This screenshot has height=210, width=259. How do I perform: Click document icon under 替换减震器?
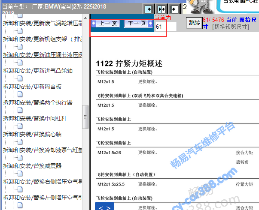click(20, 174)
